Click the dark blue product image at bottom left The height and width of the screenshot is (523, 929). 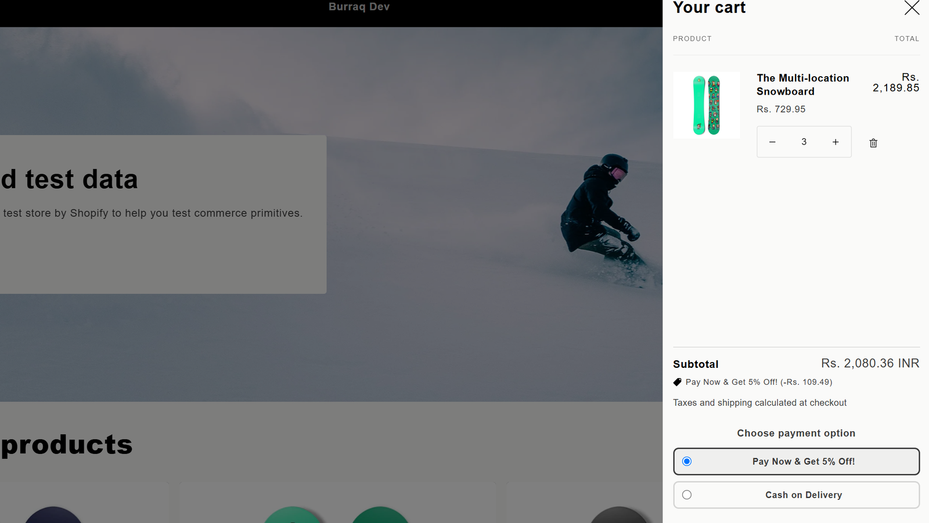53,515
